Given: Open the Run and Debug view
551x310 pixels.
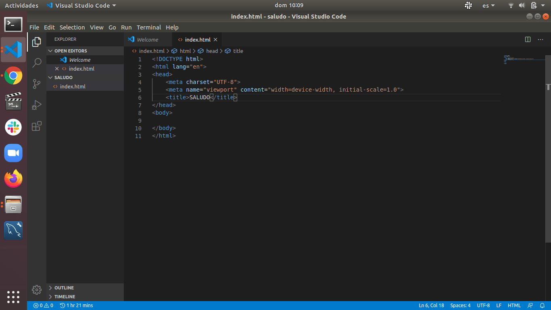Looking at the screenshot, I should (x=37, y=105).
